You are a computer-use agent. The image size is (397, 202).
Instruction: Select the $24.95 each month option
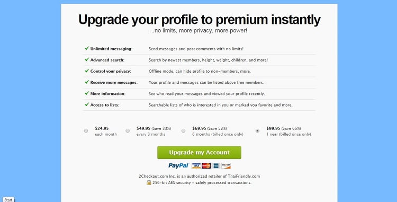tap(86, 131)
